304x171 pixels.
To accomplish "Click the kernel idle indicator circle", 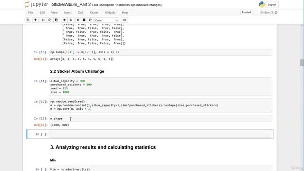I will [x=276, y=13].
